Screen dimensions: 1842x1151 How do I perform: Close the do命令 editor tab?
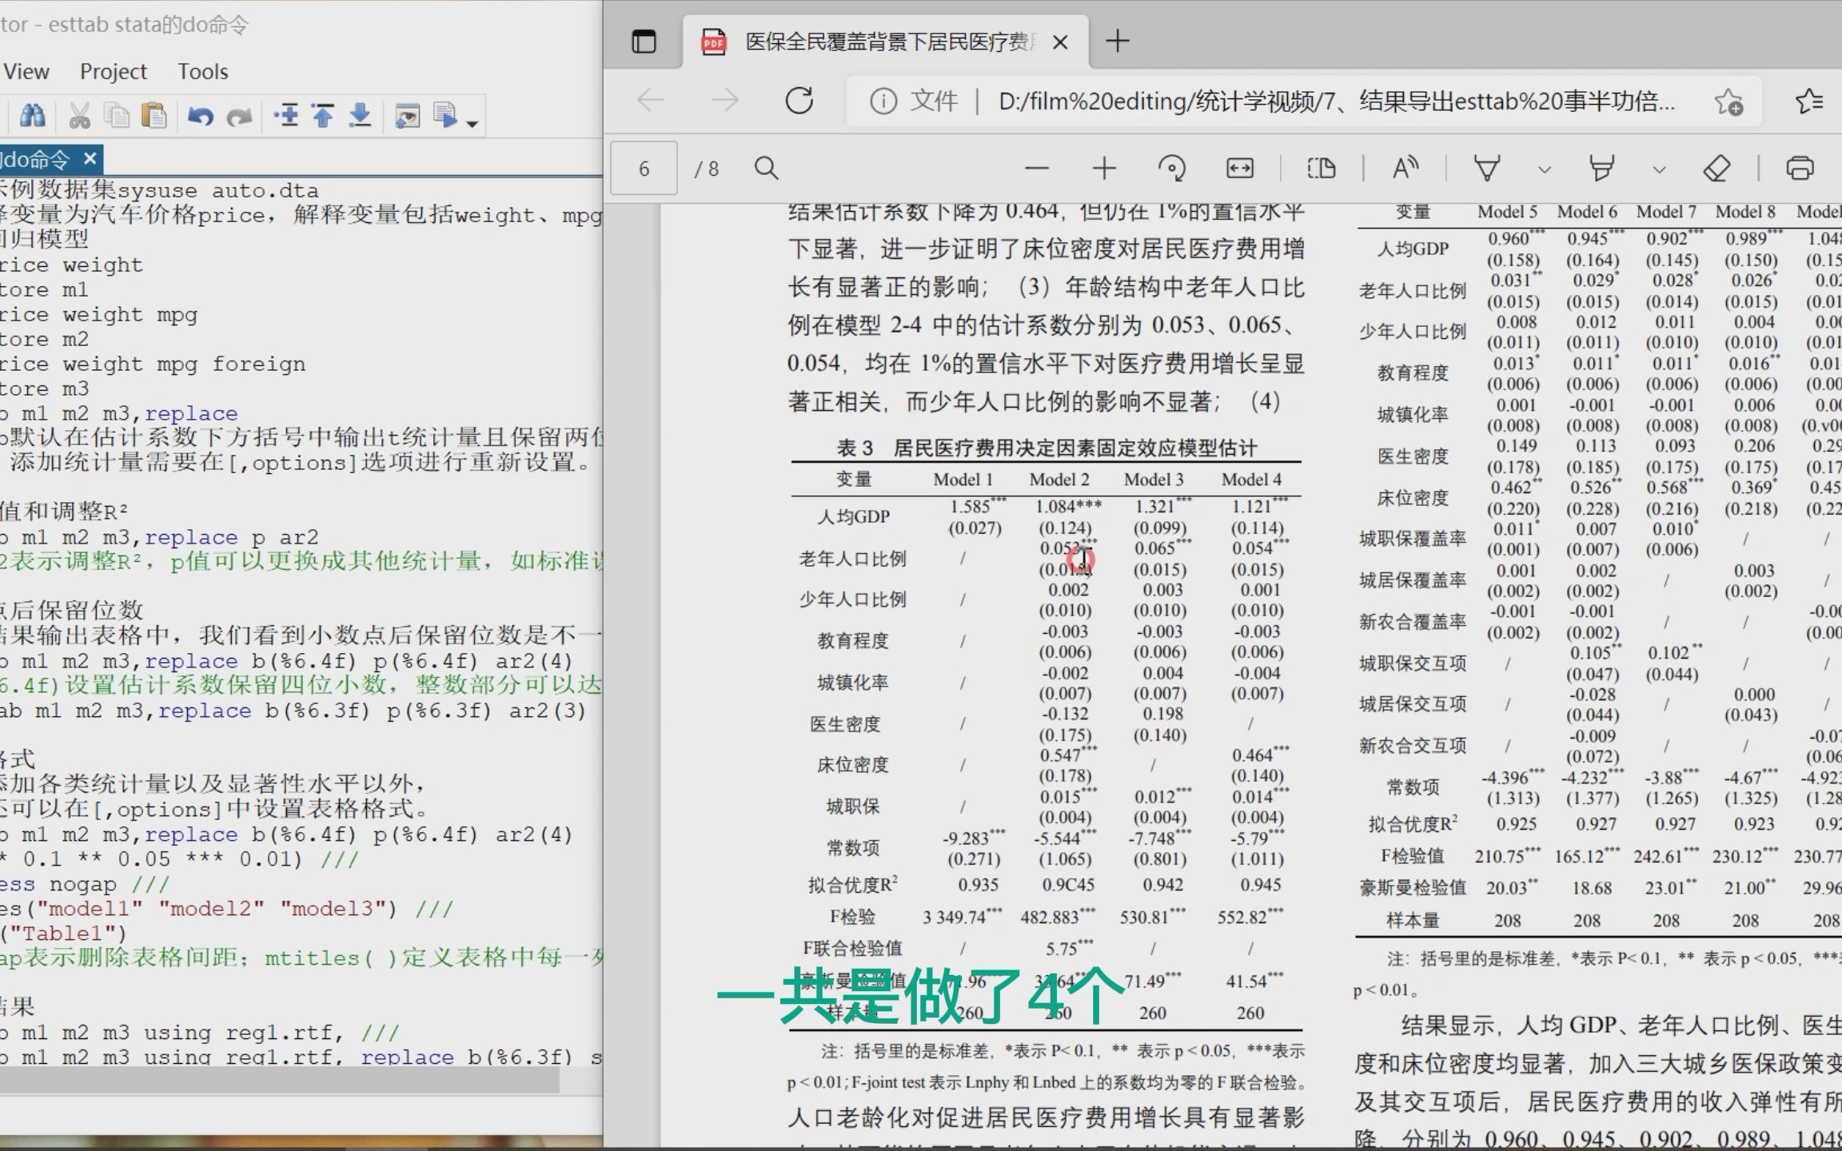point(90,159)
